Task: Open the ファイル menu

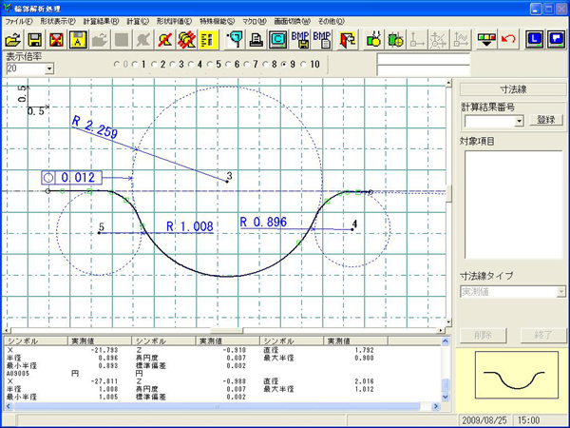Action: [19, 22]
